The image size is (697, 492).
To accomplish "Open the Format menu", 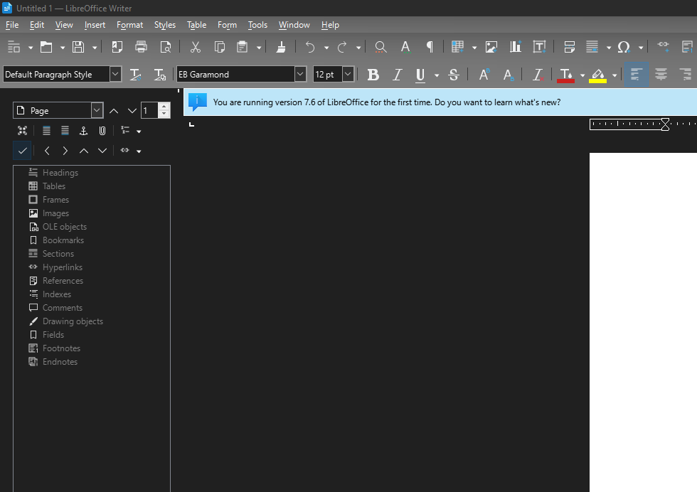I will tap(129, 25).
